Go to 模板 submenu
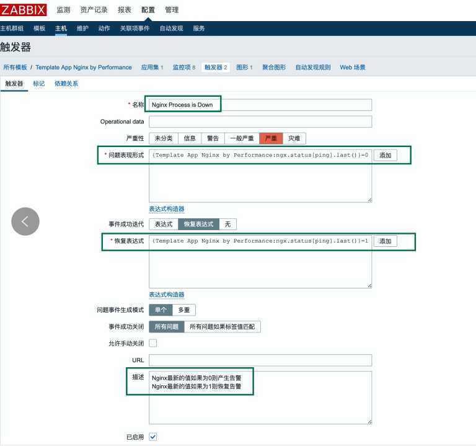This screenshot has height=446, width=476. tap(39, 29)
